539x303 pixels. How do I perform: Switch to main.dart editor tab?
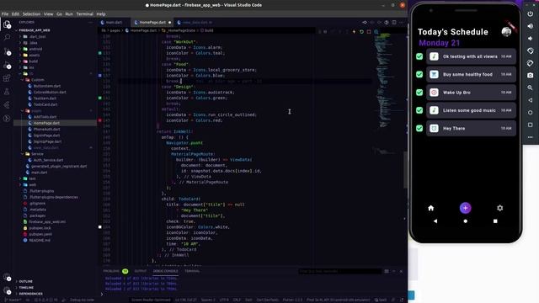click(x=115, y=23)
